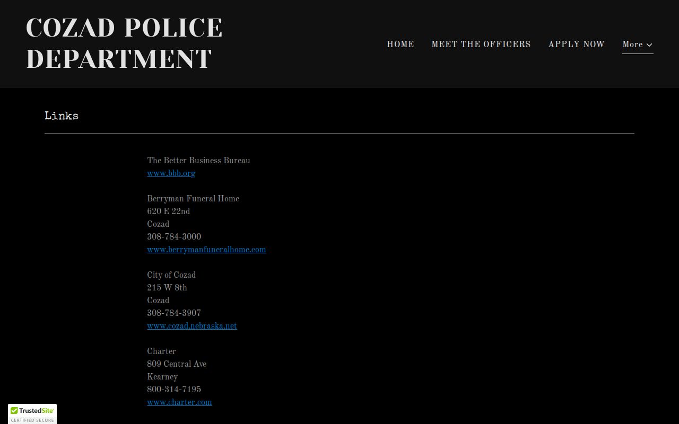The width and height of the screenshot is (679, 424).
Task: Click the 'Kearney' city text
Action: 162,377
